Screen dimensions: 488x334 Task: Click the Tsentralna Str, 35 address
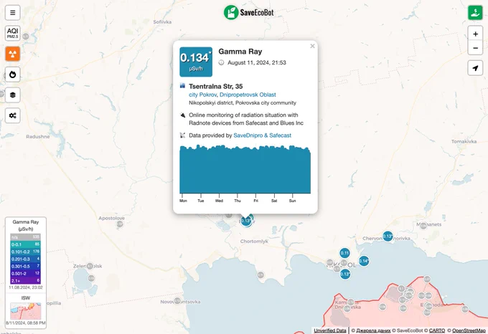pyautogui.click(x=216, y=87)
